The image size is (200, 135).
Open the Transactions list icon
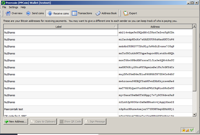74,13
